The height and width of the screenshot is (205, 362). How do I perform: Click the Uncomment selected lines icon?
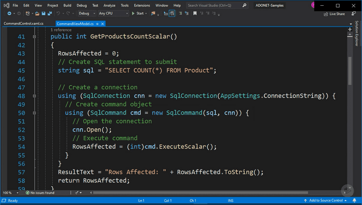(x=187, y=14)
